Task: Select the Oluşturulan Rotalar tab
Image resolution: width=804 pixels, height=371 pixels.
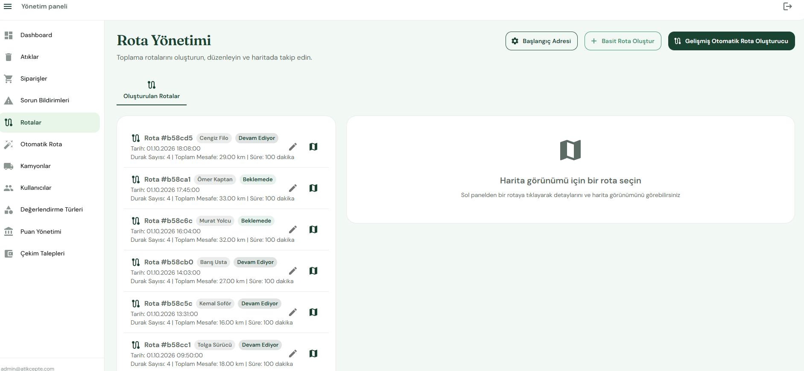Action: [152, 90]
